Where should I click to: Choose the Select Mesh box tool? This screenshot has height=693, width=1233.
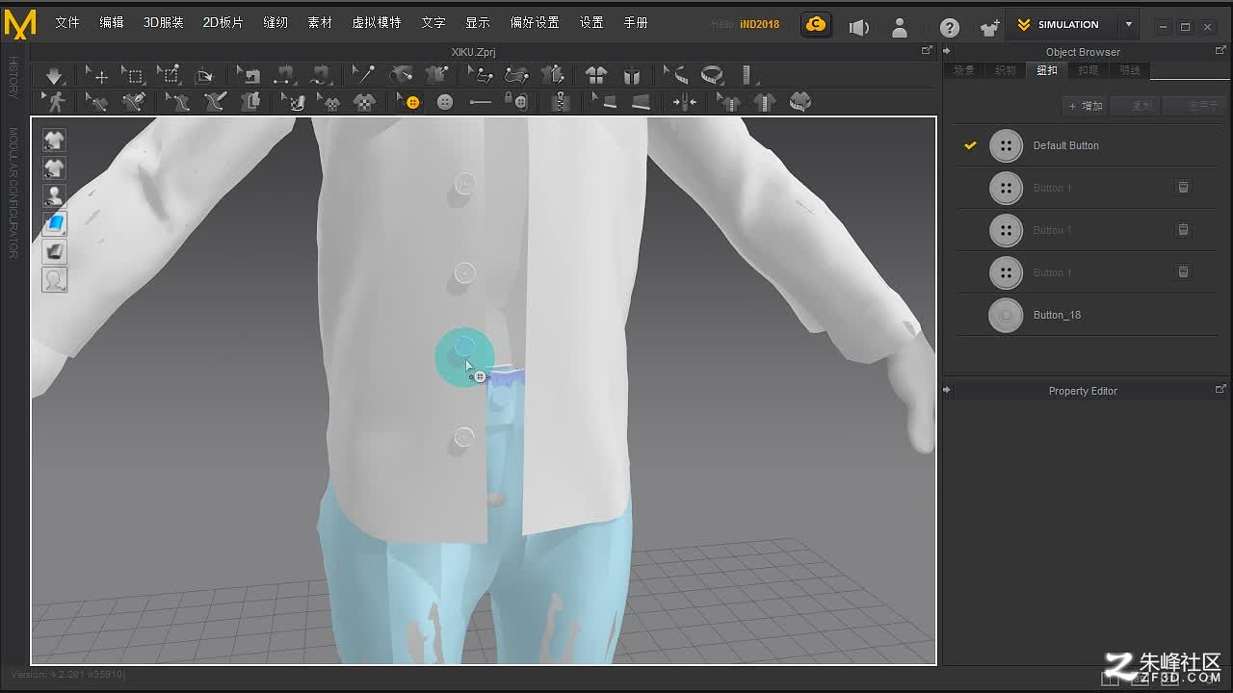point(132,75)
